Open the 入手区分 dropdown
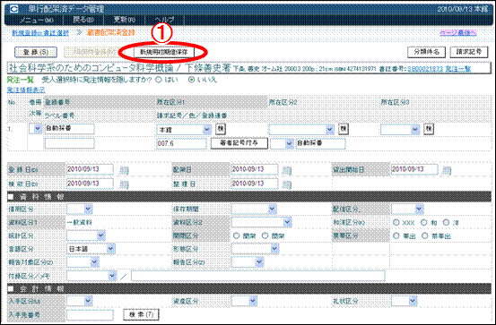496x325 pixels. pos(80,301)
